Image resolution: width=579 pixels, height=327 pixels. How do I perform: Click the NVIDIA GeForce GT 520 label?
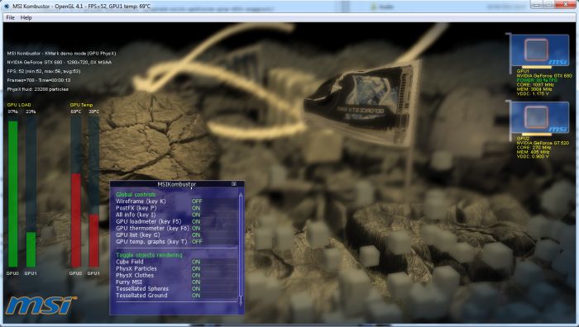point(543,143)
